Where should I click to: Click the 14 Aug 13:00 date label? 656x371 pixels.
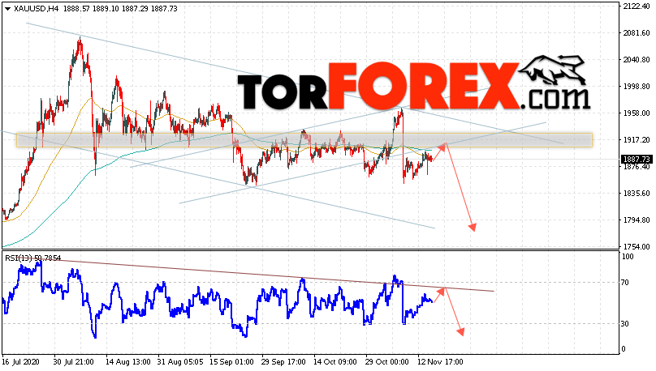pos(127,361)
